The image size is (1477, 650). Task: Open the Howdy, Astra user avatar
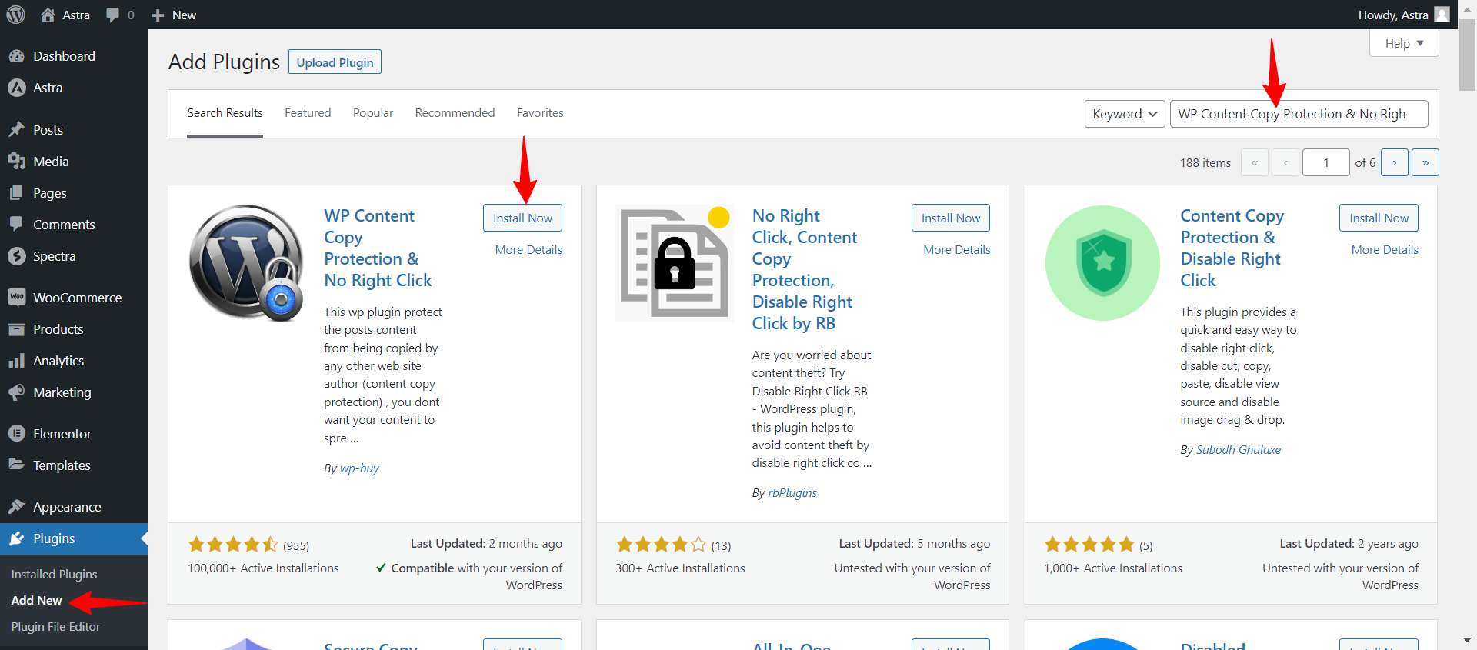click(1442, 15)
